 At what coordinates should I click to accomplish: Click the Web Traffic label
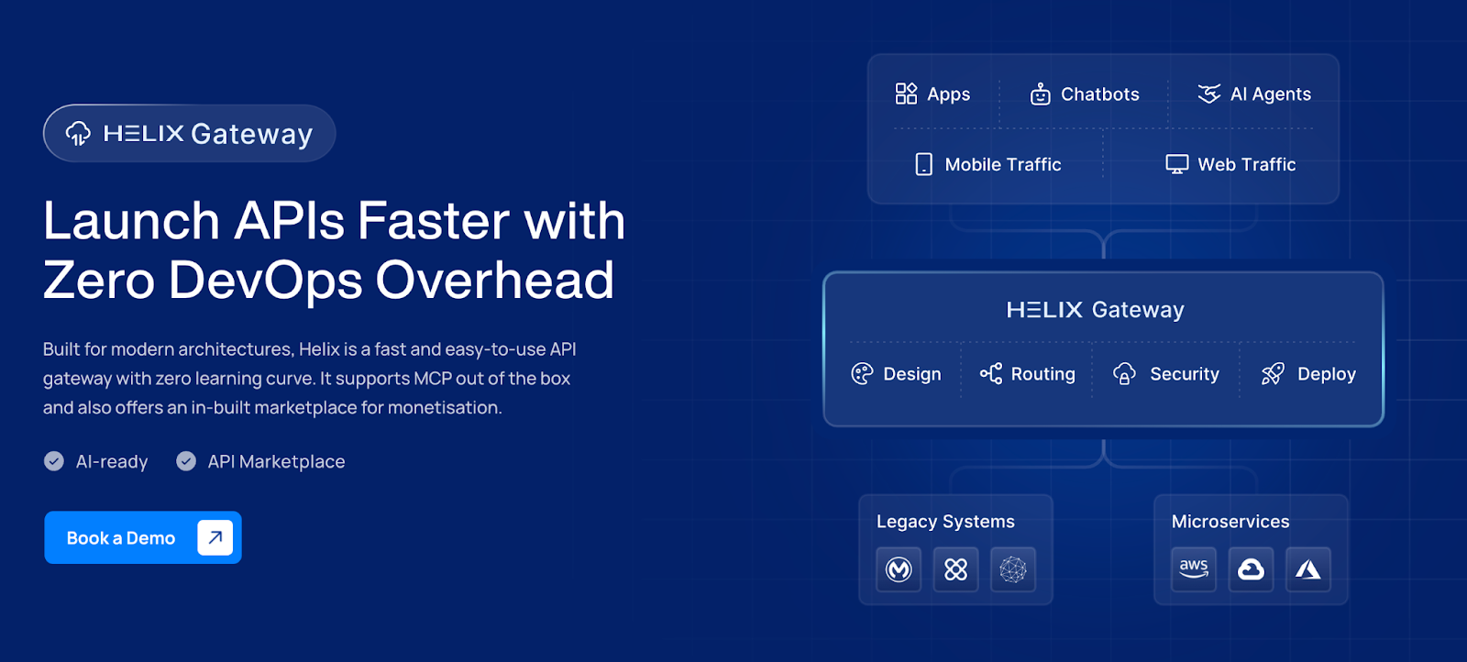point(1247,165)
